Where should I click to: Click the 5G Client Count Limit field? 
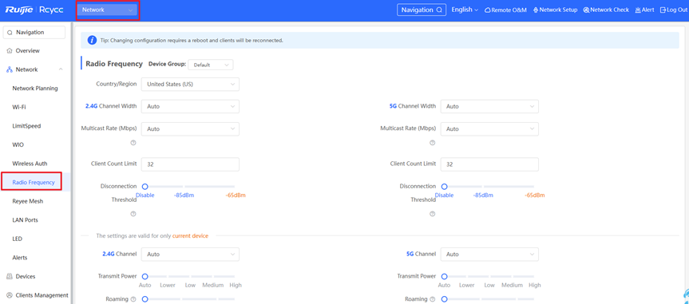(489, 164)
